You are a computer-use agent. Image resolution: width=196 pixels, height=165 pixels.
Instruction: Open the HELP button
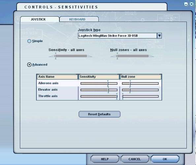pos(105,159)
